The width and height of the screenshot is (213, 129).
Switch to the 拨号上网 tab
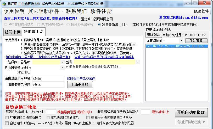[x=13, y=32]
